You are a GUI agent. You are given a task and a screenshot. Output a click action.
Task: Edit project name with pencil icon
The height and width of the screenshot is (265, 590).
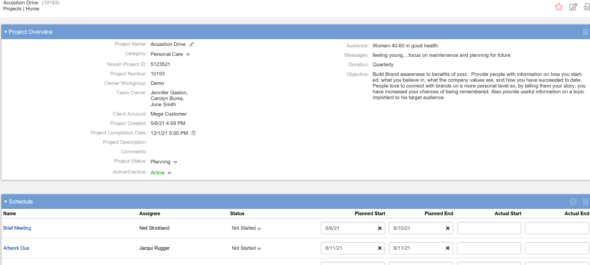[192, 44]
